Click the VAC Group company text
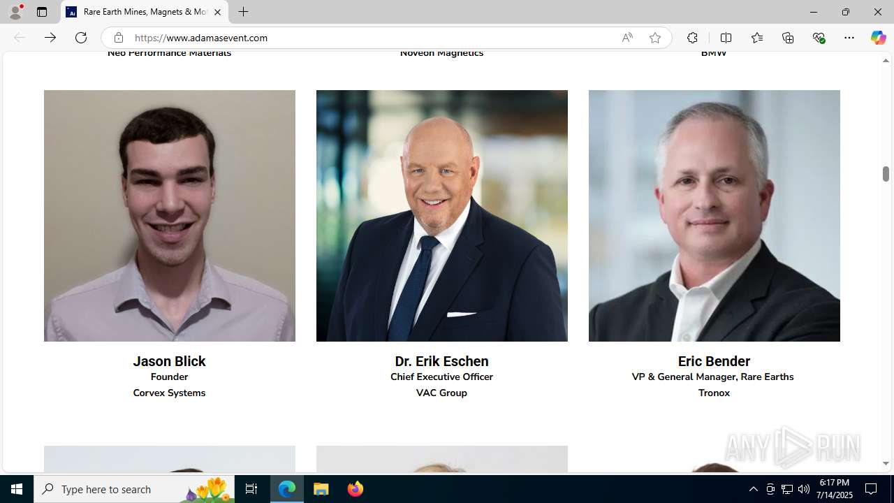Viewport: 894px width, 503px height. coord(441,393)
